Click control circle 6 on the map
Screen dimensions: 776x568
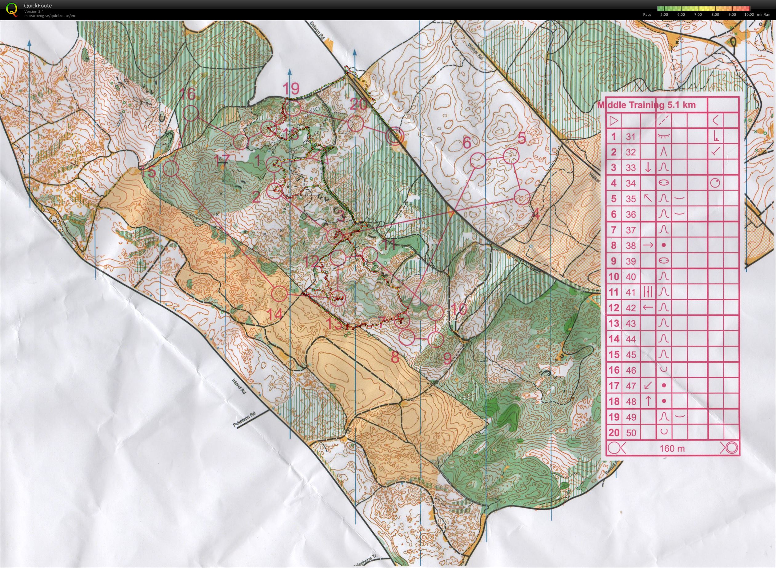point(478,161)
